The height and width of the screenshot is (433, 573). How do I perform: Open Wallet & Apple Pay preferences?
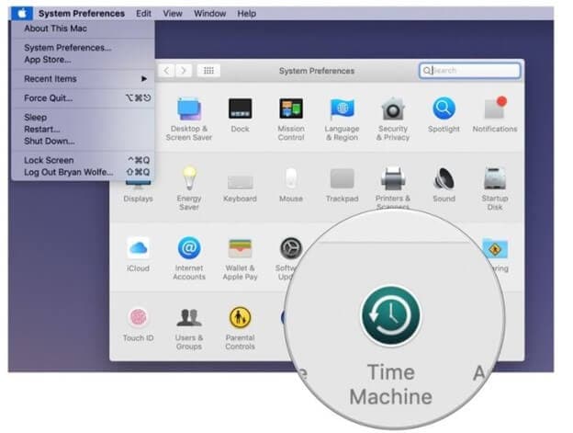(240, 257)
